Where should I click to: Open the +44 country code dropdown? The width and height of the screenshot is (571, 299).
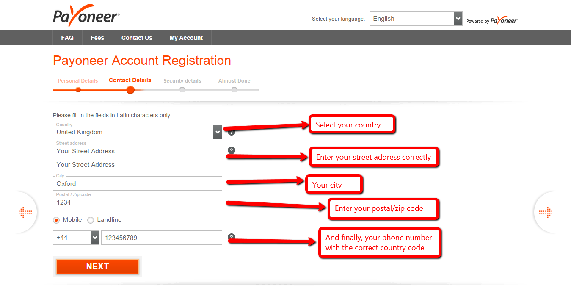tap(94, 238)
